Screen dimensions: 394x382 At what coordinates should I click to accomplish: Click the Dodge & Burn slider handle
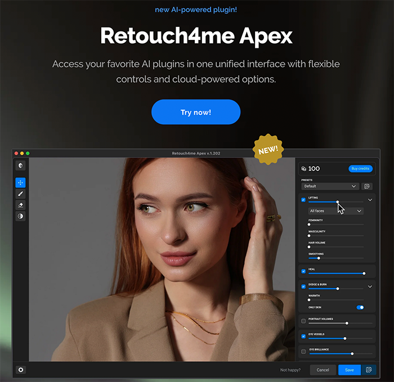338,289
